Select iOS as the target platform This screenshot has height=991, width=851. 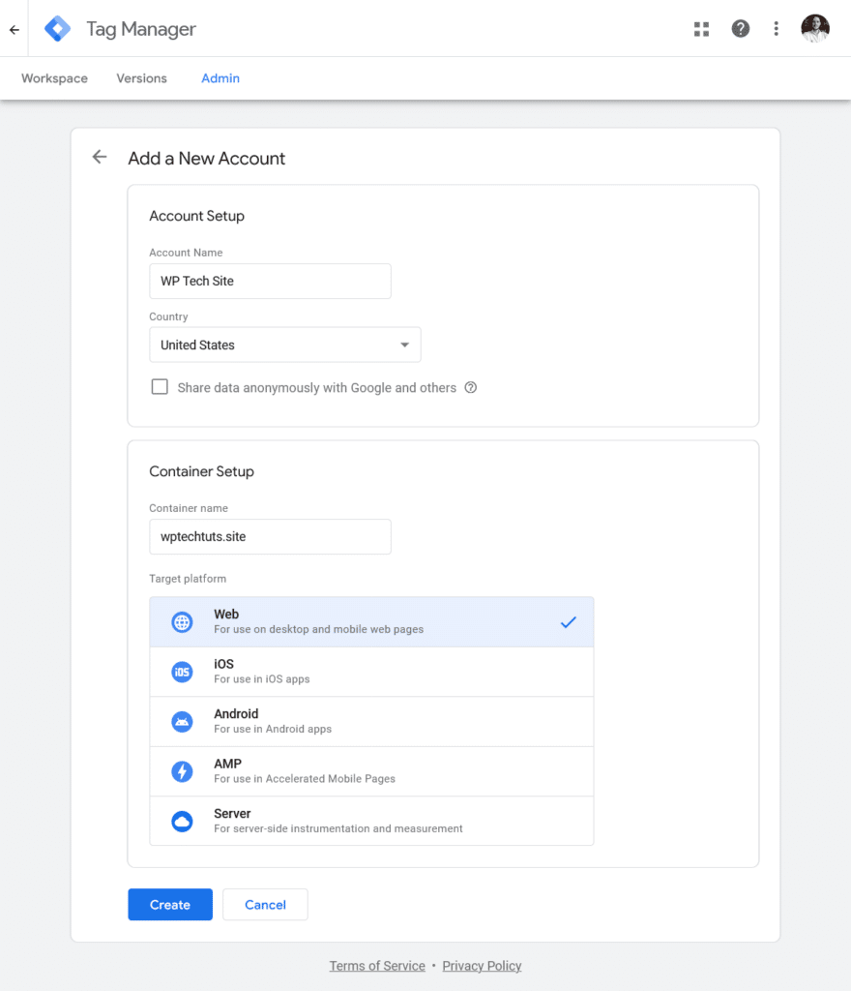tap(371, 672)
